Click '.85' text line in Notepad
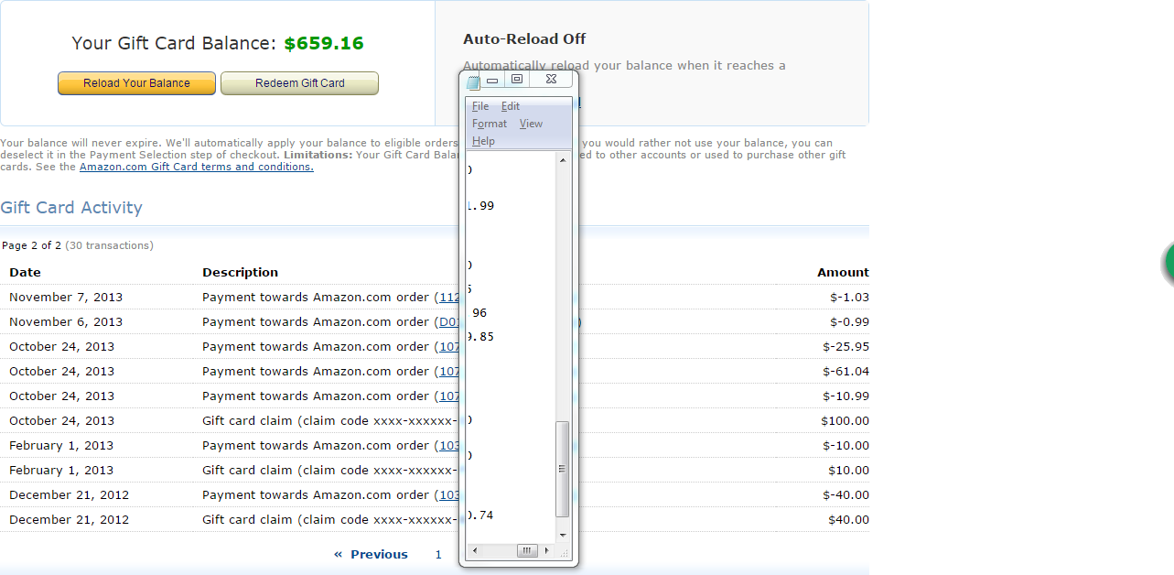Viewport: 1174px width, 575px height. click(x=480, y=337)
